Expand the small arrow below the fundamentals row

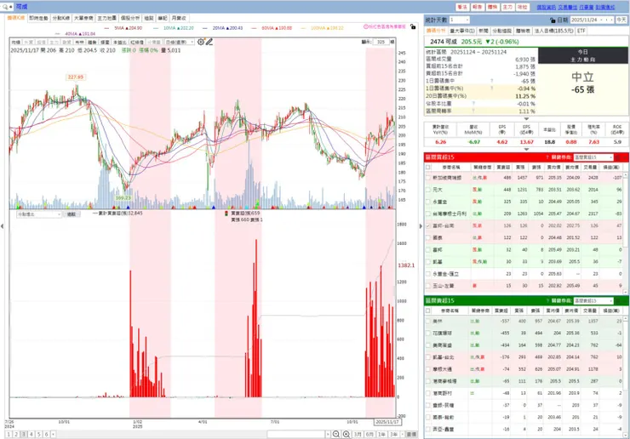526,150
